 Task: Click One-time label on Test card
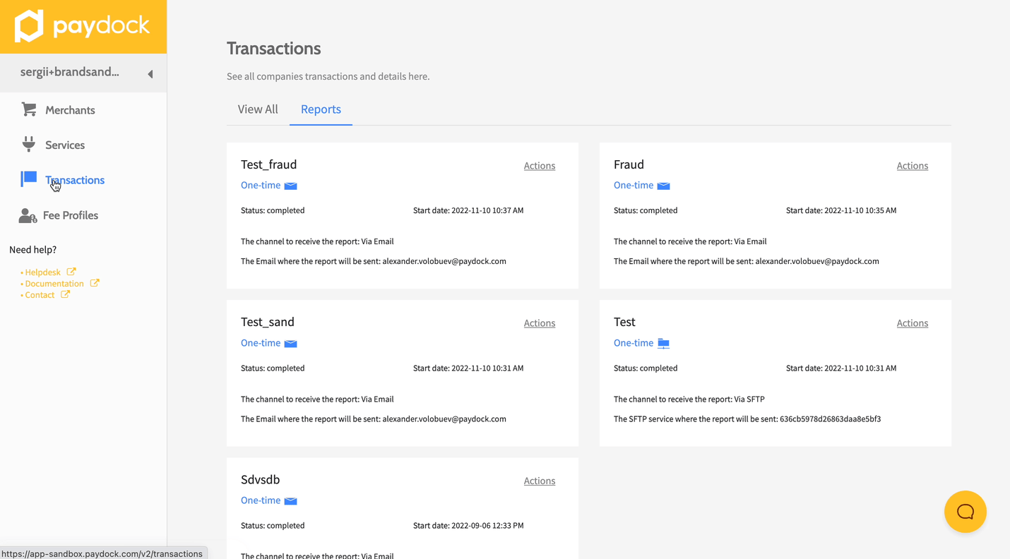point(634,343)
